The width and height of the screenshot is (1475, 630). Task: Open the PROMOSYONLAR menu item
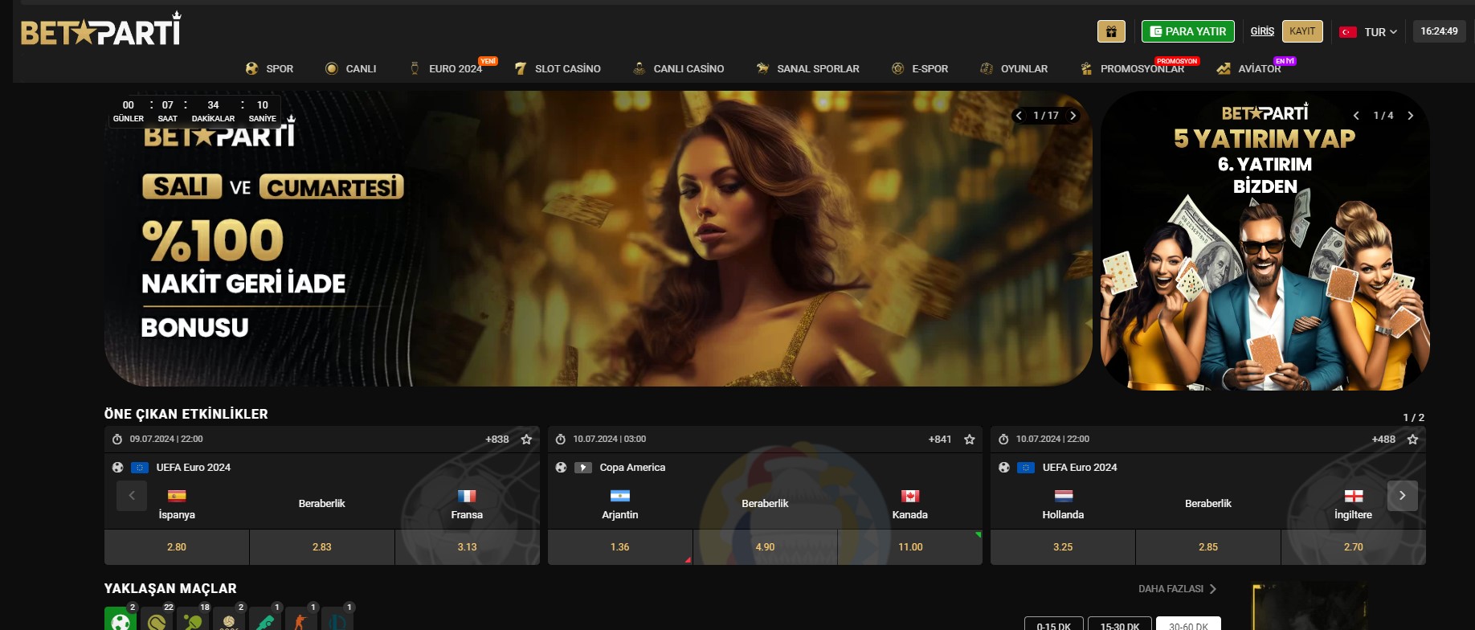[1133, 69]
